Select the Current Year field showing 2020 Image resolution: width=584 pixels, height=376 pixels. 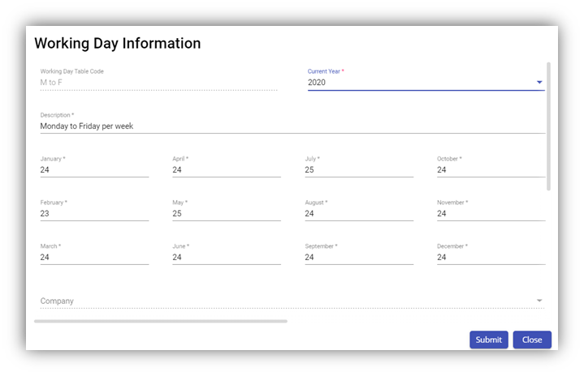(x=418, y=82)
